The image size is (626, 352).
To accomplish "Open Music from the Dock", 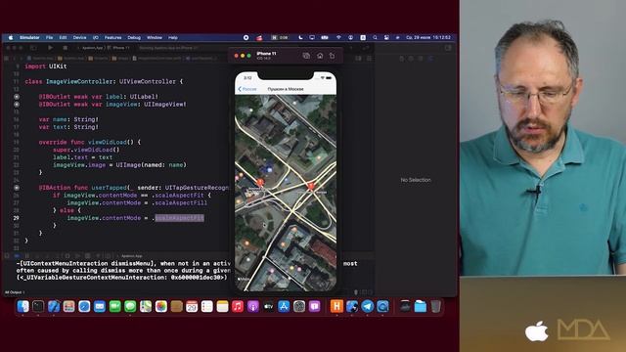I will point(238,306).
